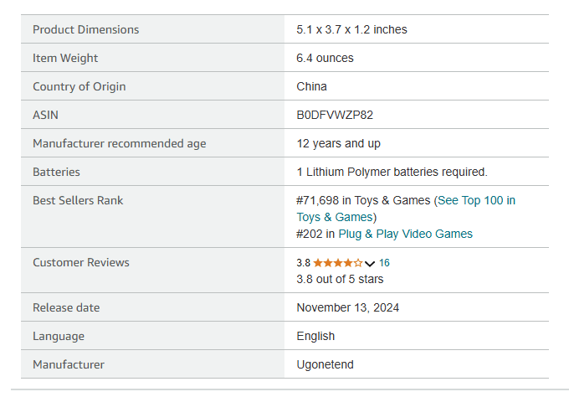569x397 pixels.
Task: Click the 3.8 rating number
Action: (304, 263)
